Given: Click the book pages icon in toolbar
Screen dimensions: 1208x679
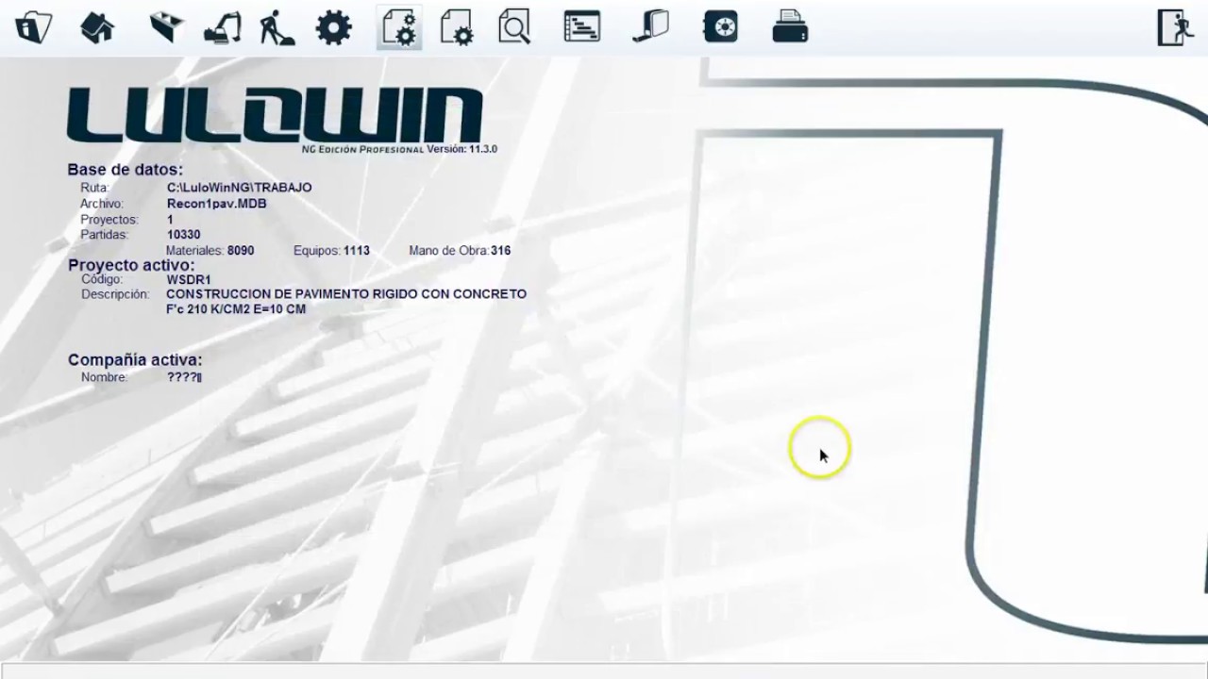Looking at the screenshot, I should (x=651, y=27).
